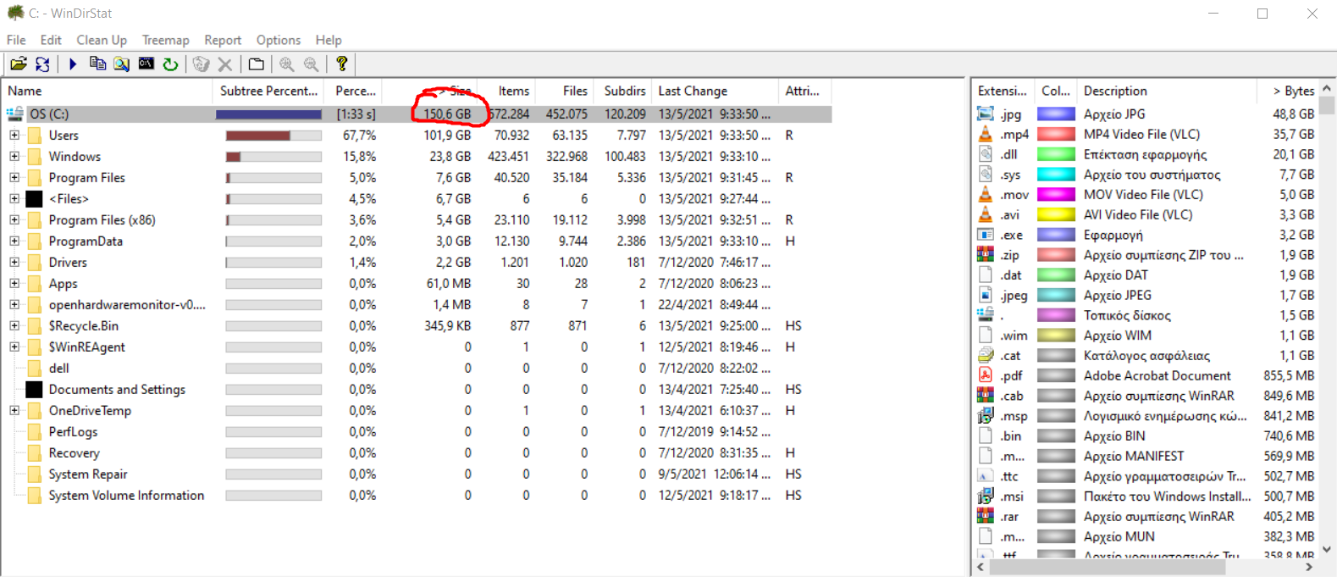This screenshot has width=1337, height=577.
Task: Sort by the Name column header
Action: pyautogui.click(x=107, y=91)
